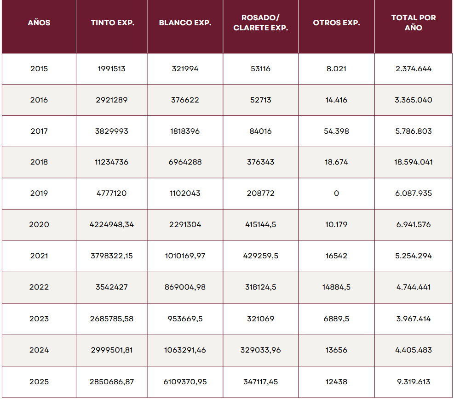Select the ROSADO/CLARETE EXP. header
This screenshot has height=399, width=454.
pyautogui.click(x=260, y=23)
